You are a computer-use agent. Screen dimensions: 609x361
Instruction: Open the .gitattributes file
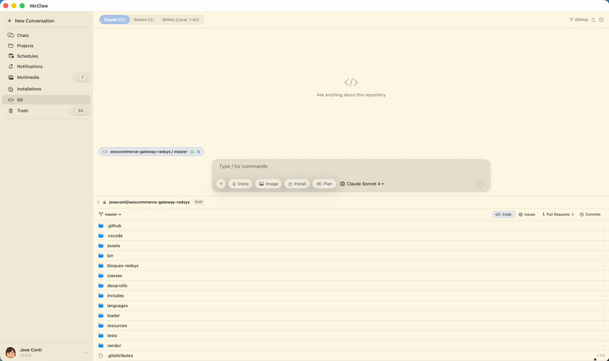pyautogui.click(x=351, y=355)
